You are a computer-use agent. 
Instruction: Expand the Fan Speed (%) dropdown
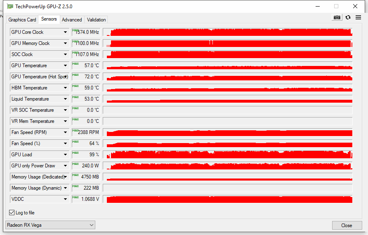click(65, 143)
